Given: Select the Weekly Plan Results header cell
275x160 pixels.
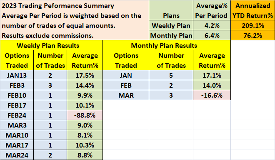Looking at the screenshot, I should click(52, 45).
